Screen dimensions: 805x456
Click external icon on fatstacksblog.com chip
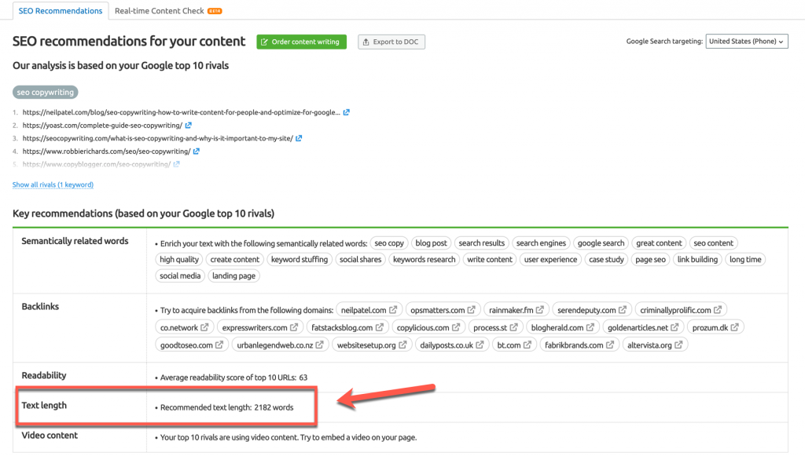coord(380,327)
